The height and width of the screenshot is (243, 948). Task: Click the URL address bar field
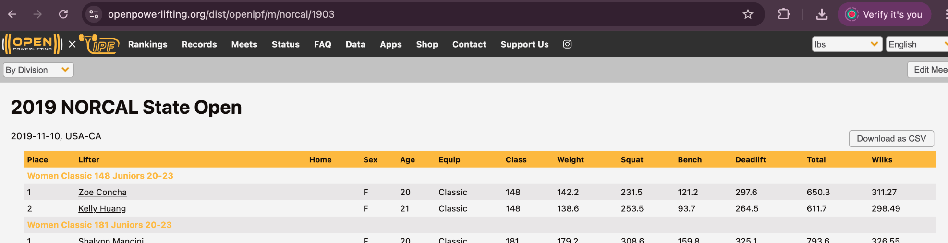pyautogui.click(x=418, y=14)
